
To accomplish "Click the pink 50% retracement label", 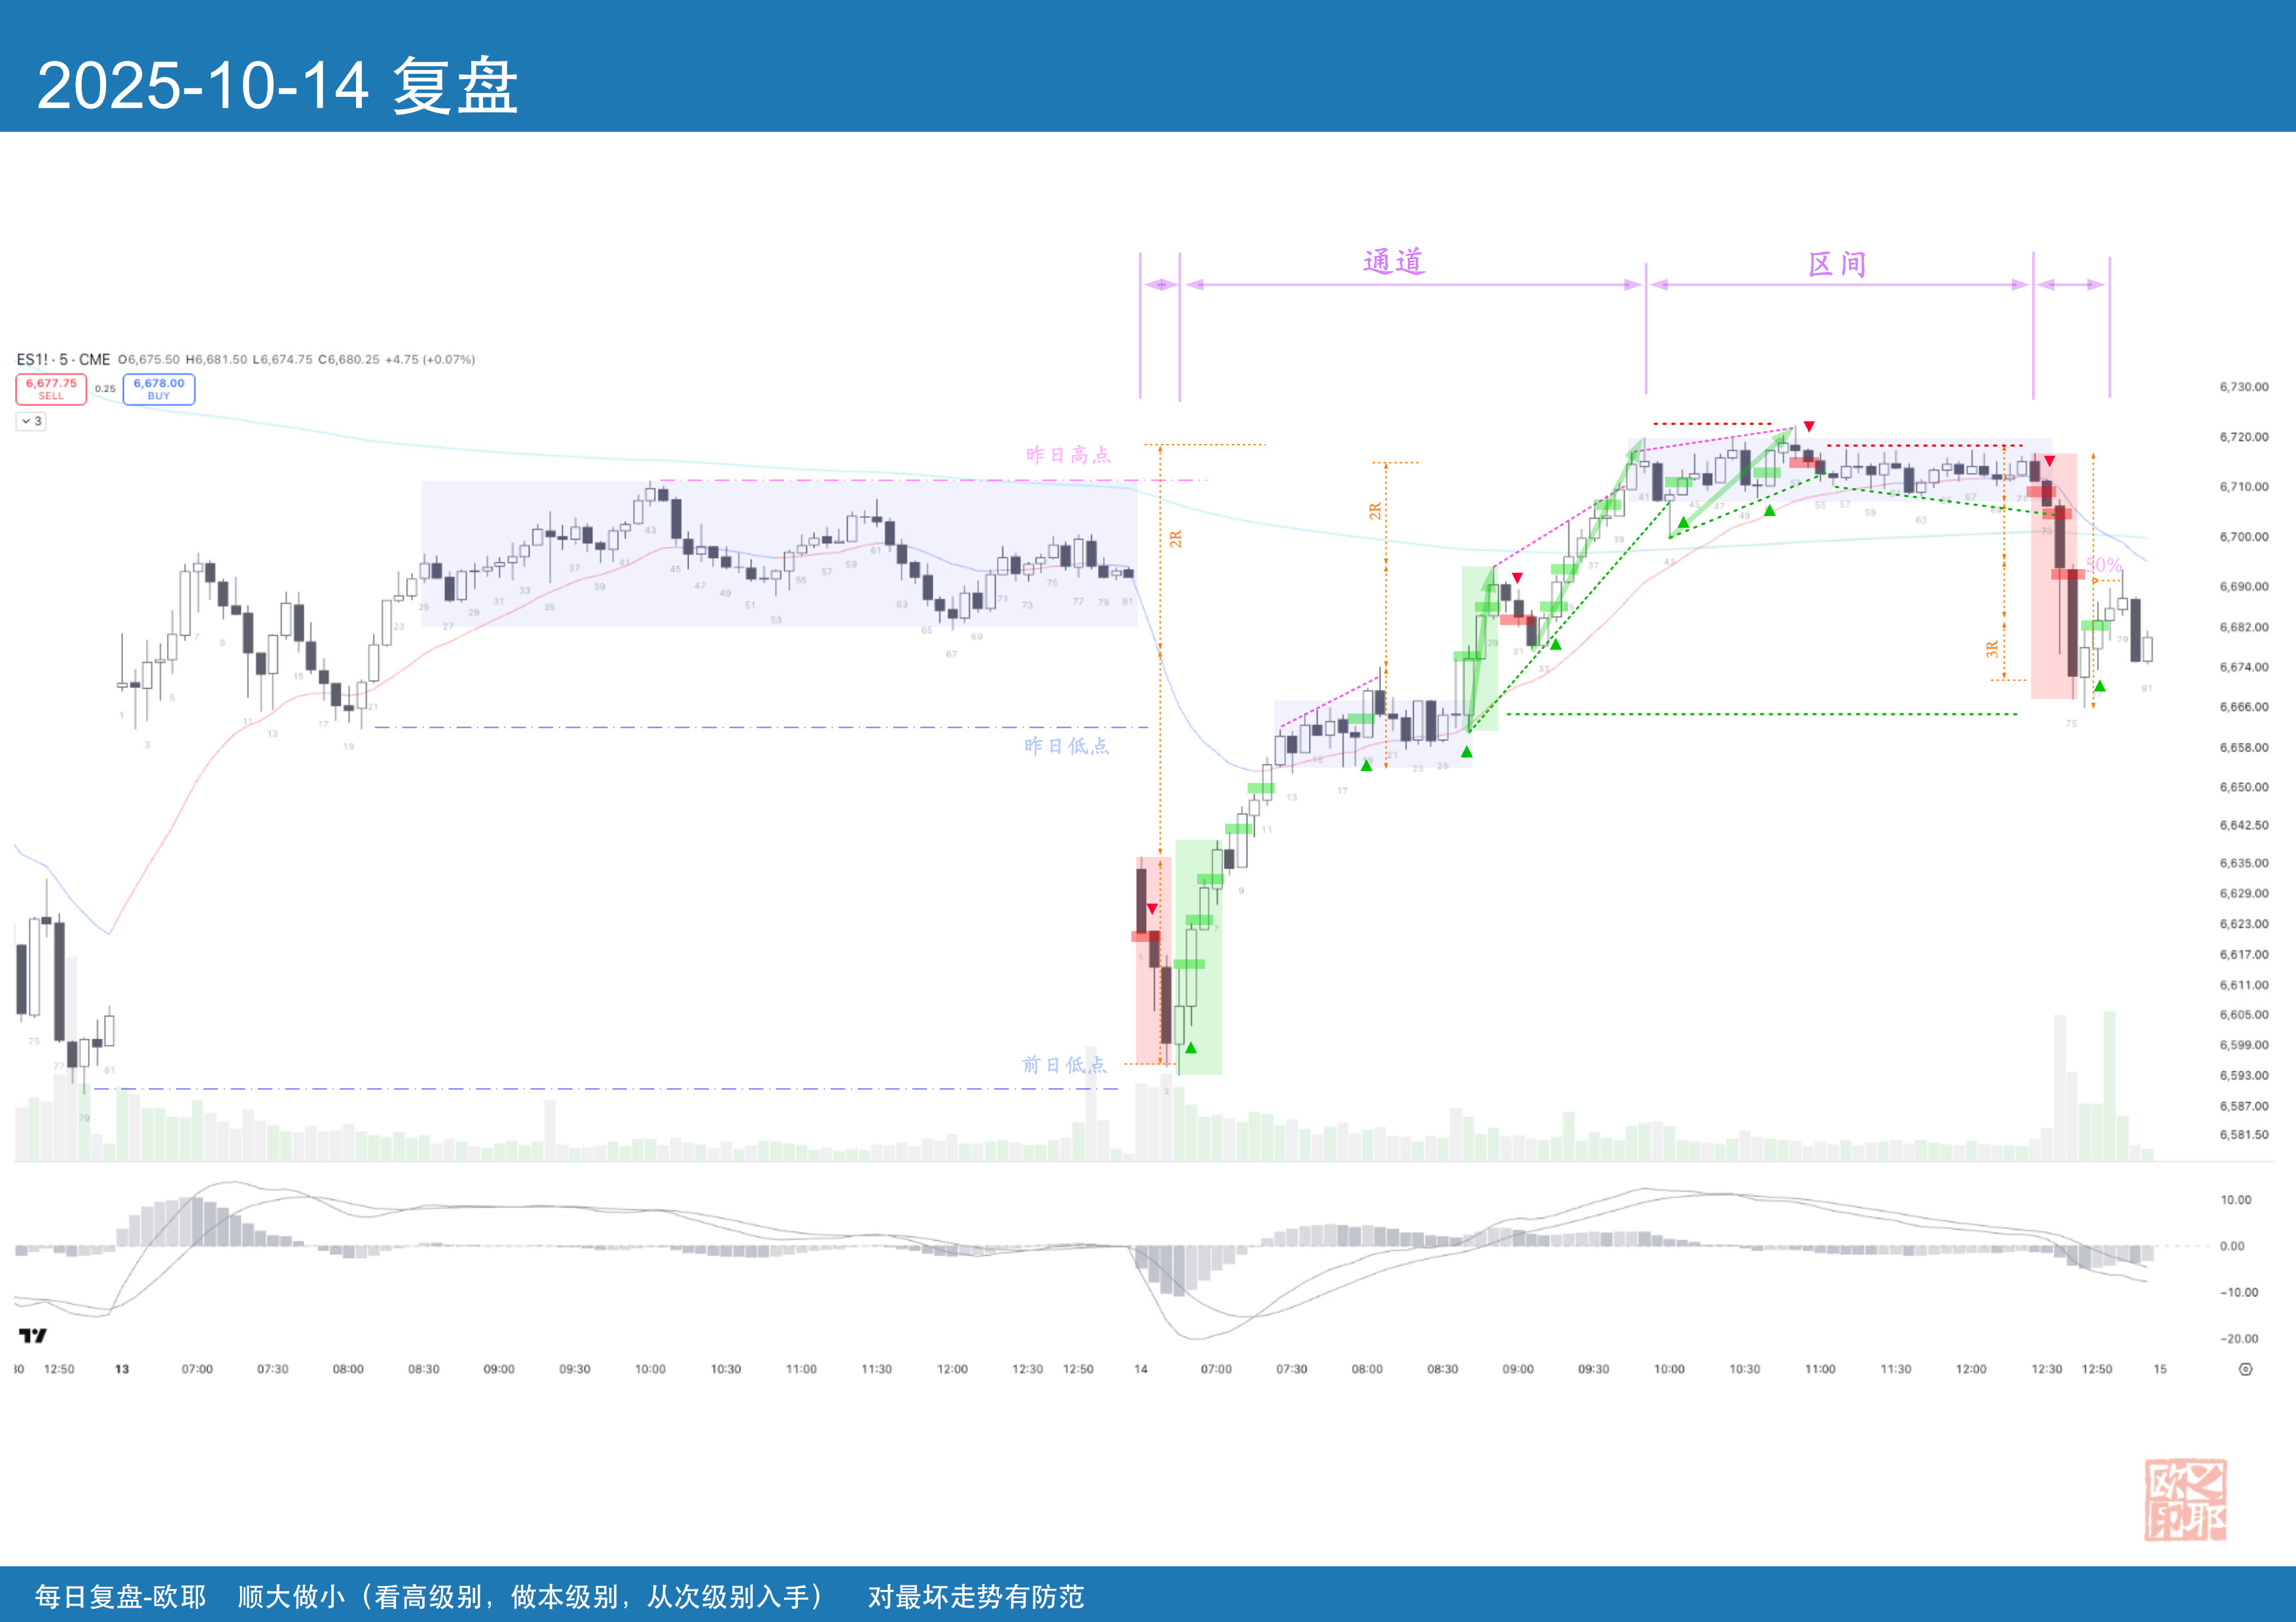I will [x=2103, y=564].
